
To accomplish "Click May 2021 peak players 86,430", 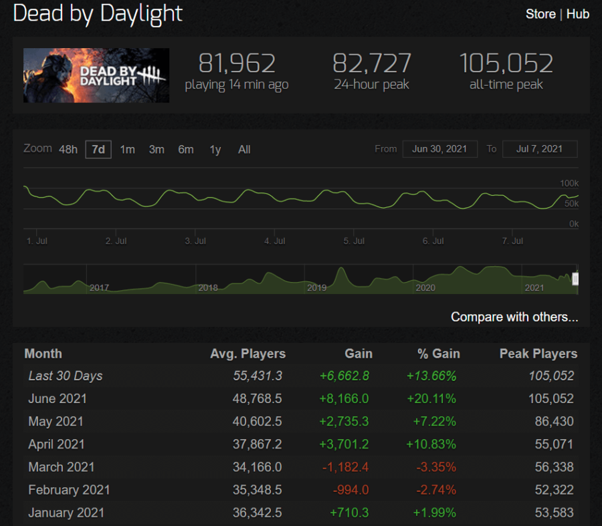I will (x=554, y=422).
